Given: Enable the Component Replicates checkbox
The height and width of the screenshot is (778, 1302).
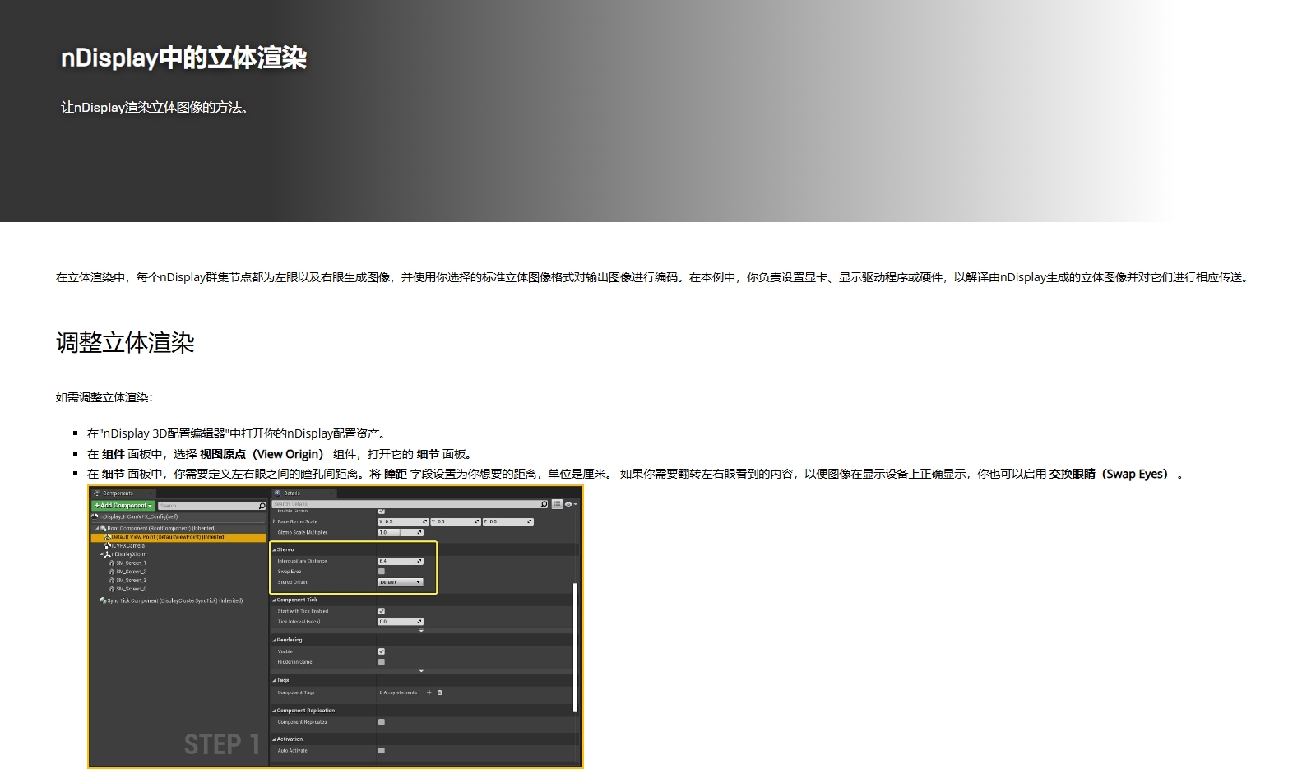Looking at the screenshot, I should tap(381, 722).
